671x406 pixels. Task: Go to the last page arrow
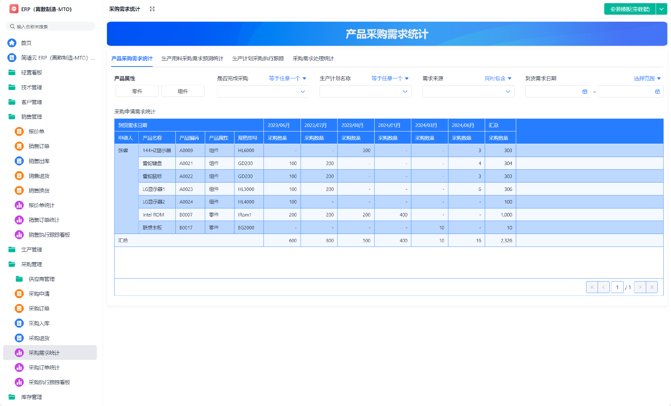pos(652,287)
